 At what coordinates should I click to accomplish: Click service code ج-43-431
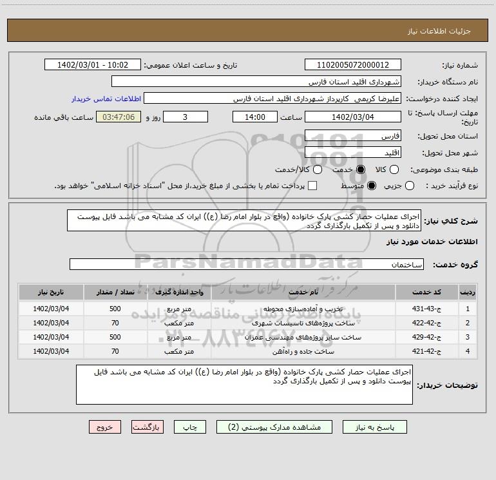(x=426, y=309)
